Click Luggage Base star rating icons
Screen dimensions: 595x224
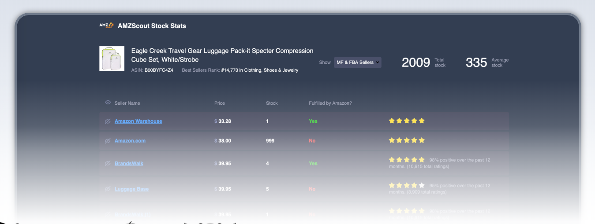click(406, 185)
